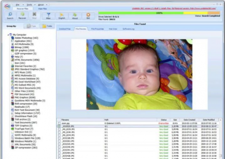Tick the checkbox for _MG_8240.JPG
Screen dimensions: 225x159
click(59, 132)
